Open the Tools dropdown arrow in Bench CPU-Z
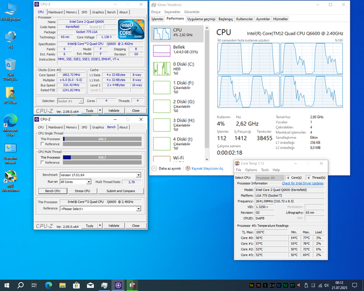 (x=100, y=226)
